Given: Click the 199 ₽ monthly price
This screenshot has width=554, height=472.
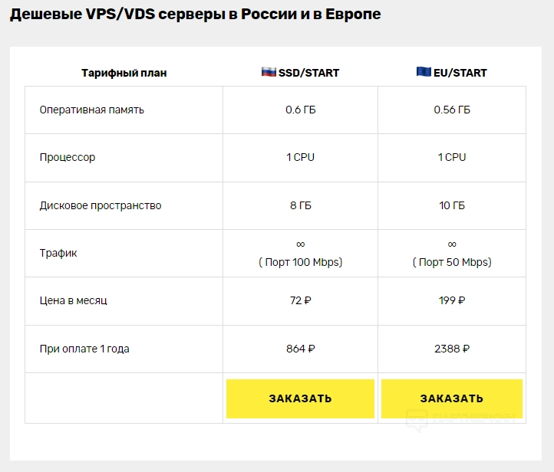Looking at the screenshot, I should [x=451, y=300].
